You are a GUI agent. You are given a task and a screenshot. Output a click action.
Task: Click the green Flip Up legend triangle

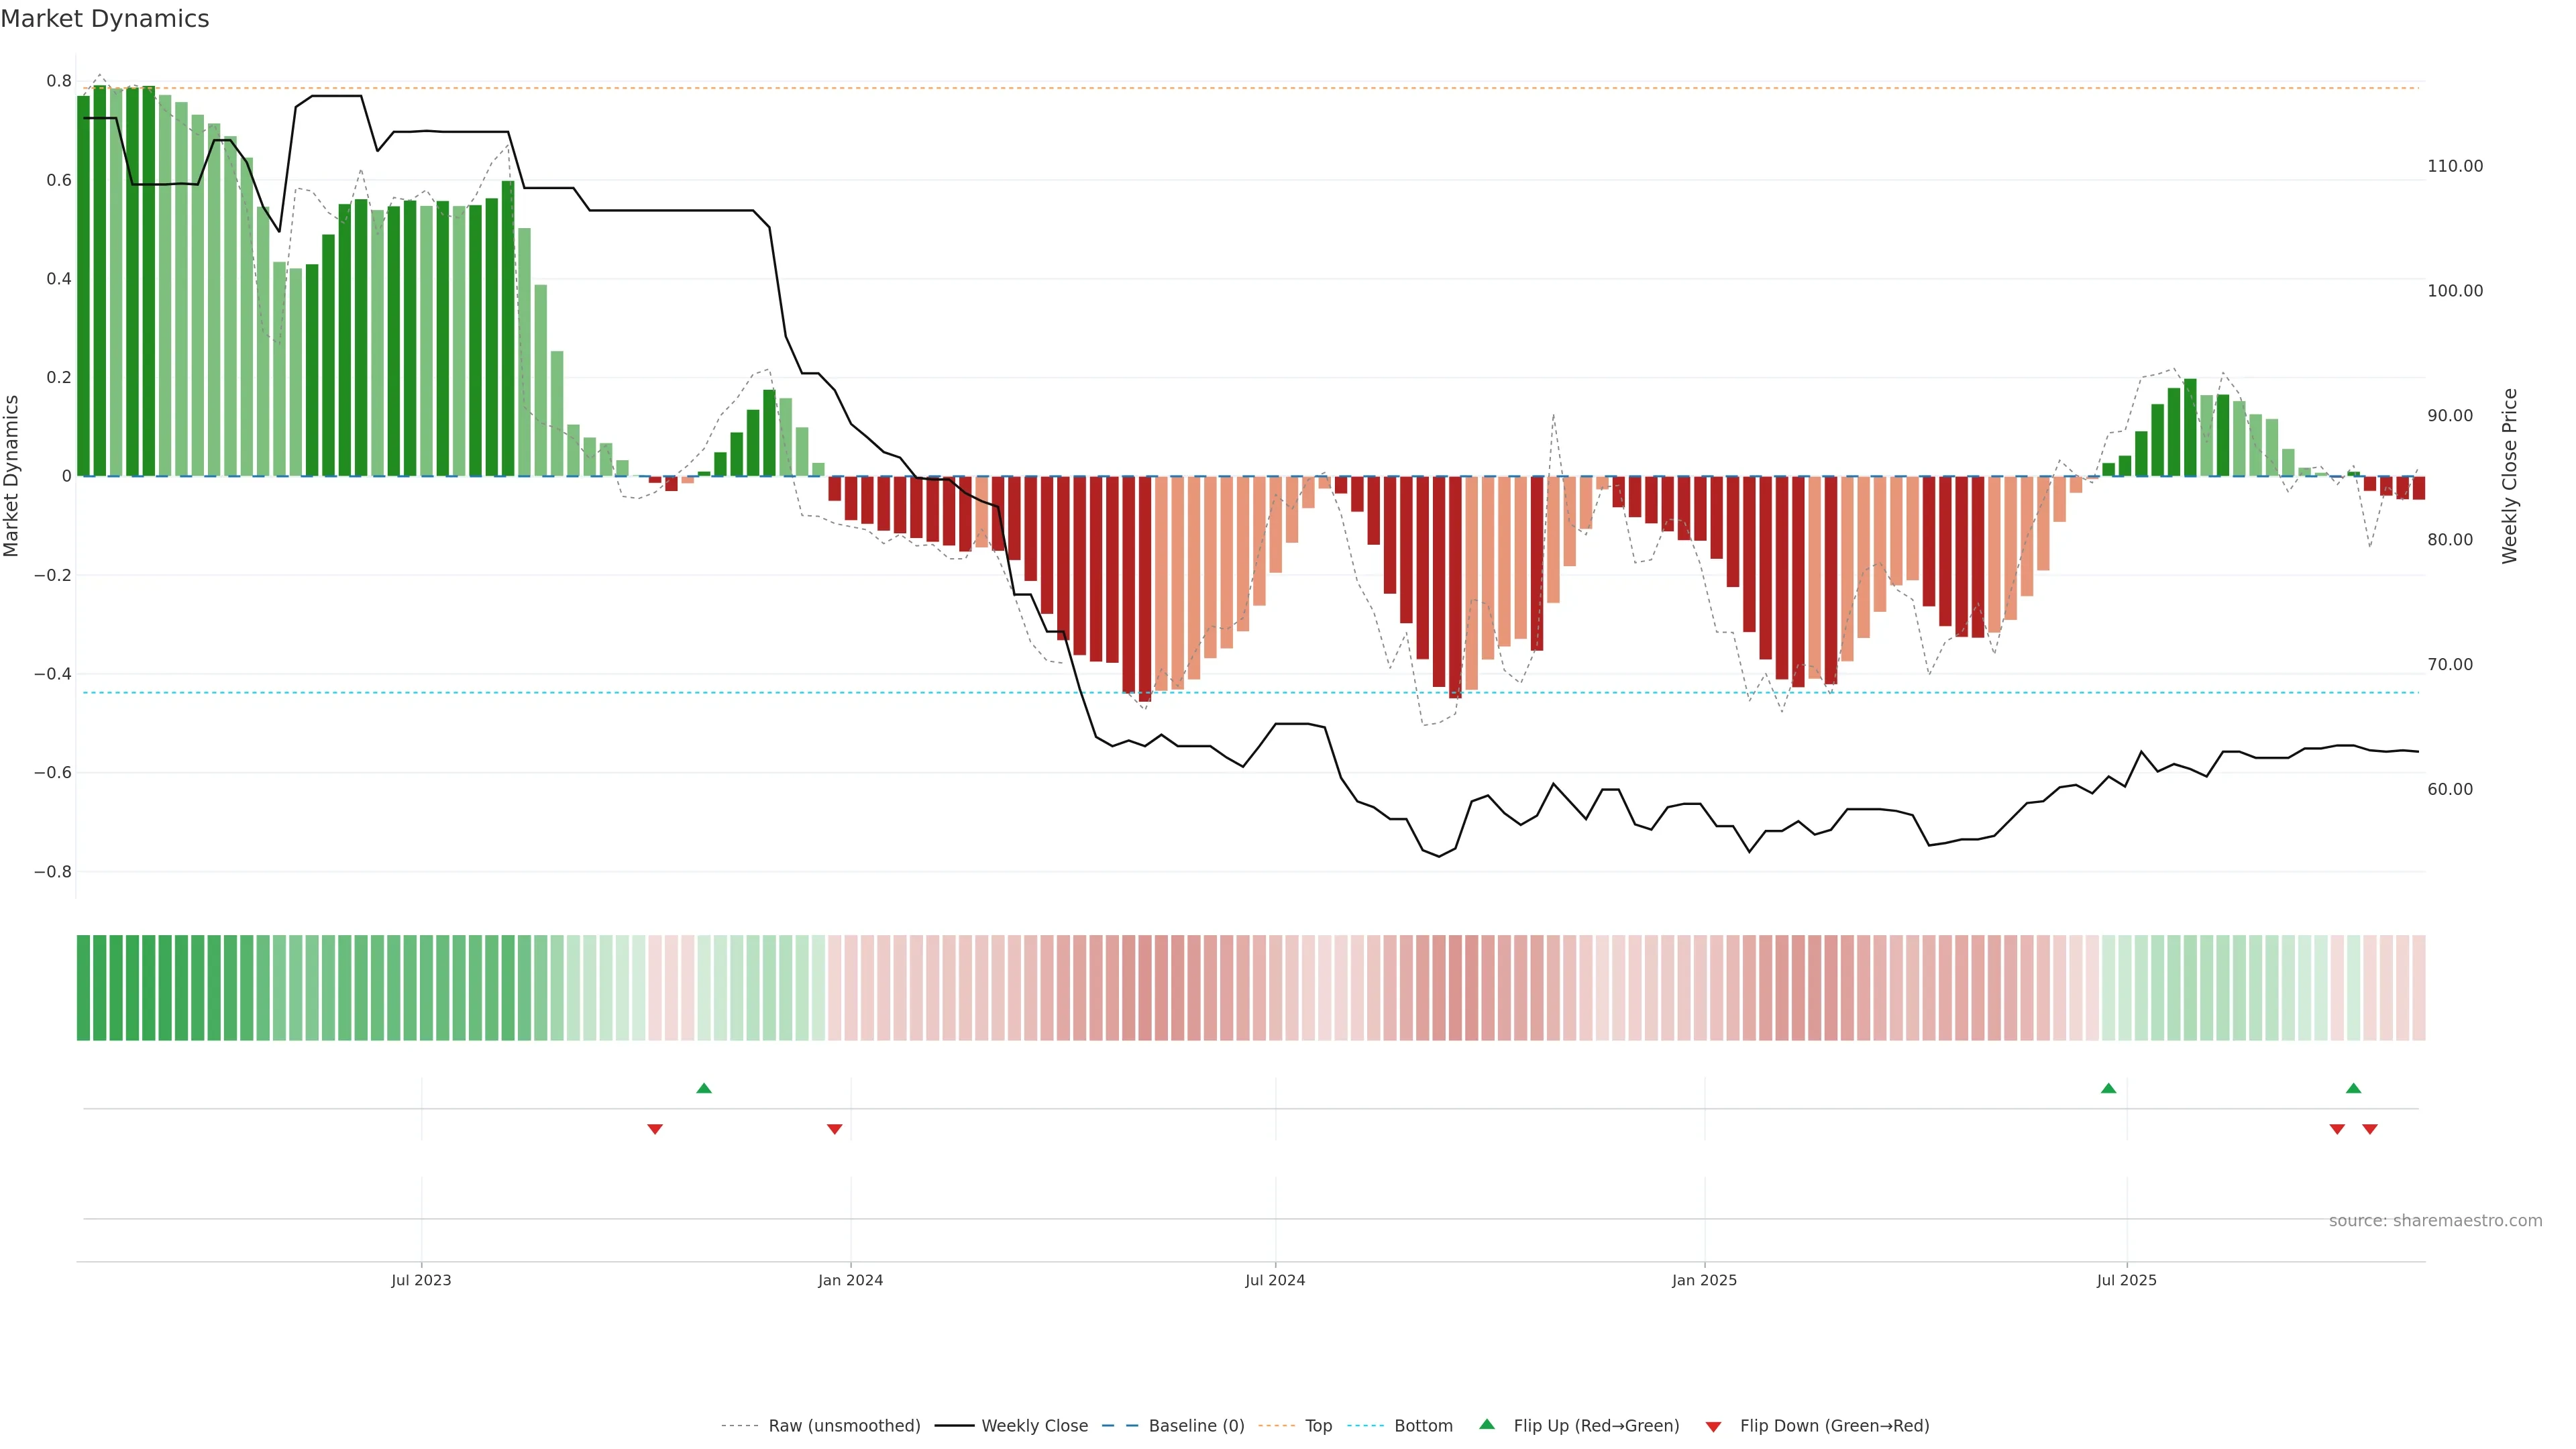tap(1486, 1424)
